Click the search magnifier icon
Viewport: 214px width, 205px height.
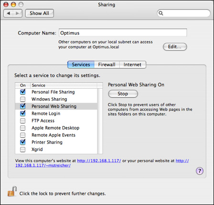click(161, 13)
